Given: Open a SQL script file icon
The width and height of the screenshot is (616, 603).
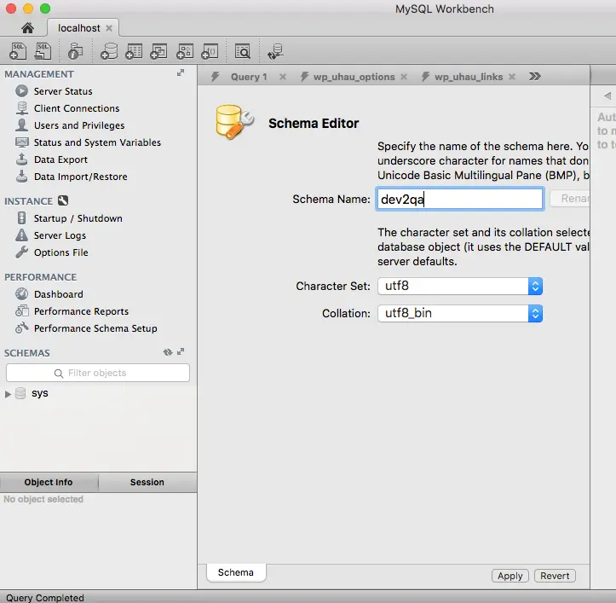Looking at the screenshot, I should click(43, 51).
